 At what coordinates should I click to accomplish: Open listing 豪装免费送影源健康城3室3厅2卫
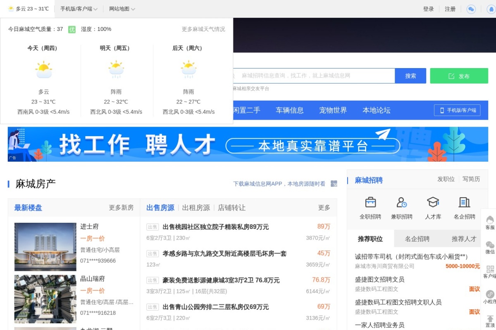(221, 280)
